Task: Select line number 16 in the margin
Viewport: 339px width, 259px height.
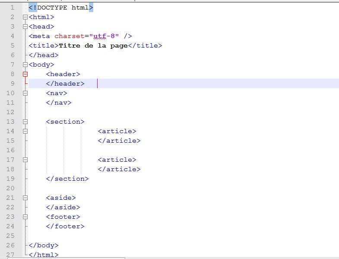Action: coord(10,150)
